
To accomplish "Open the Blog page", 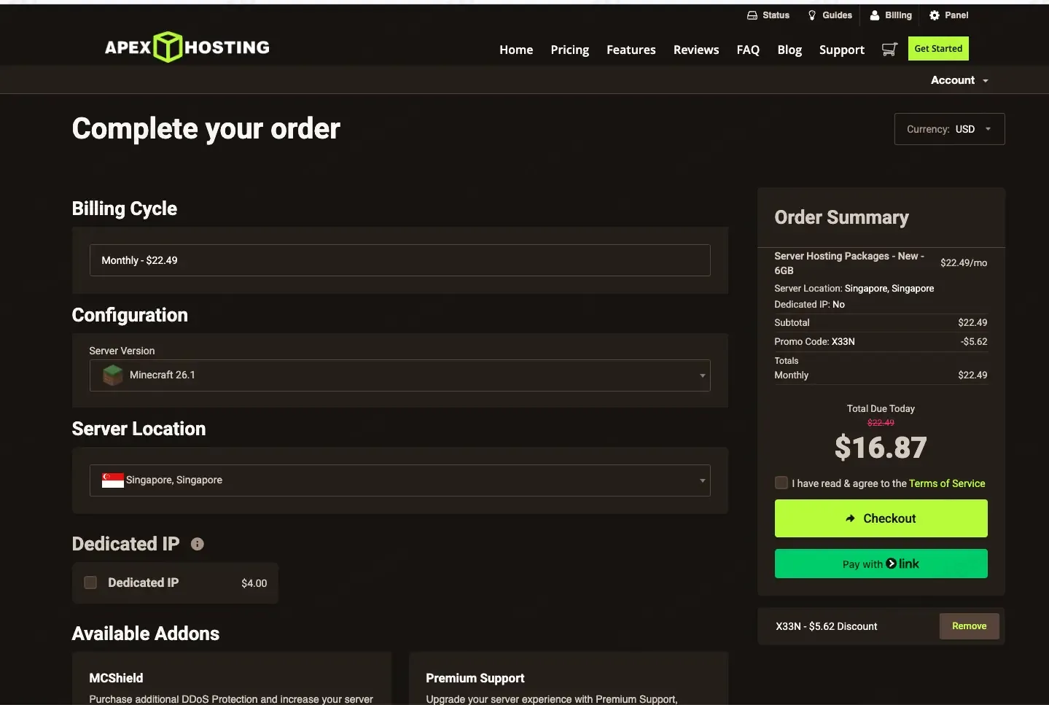I will click(x=789, y=50).
